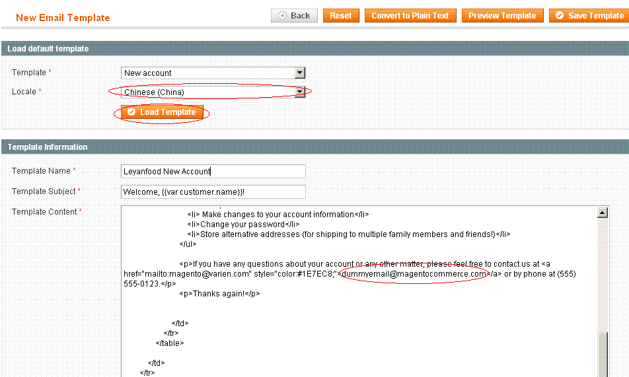This screenshot has height=377, width=629.
Task: Click the closing </ul> tag line
Action: coord(188,244)
